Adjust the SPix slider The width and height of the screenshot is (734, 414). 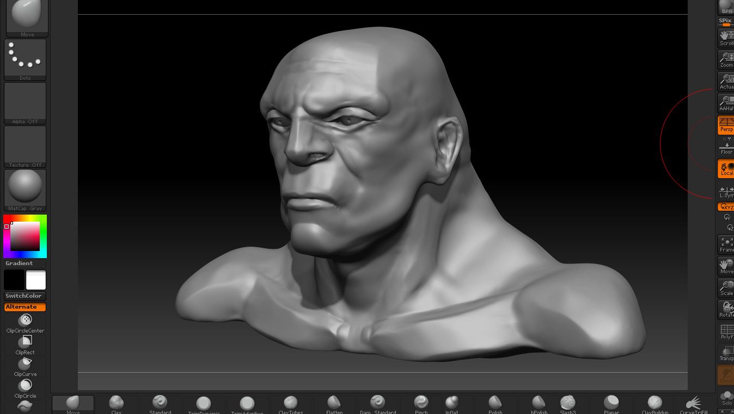coord(726,22)
